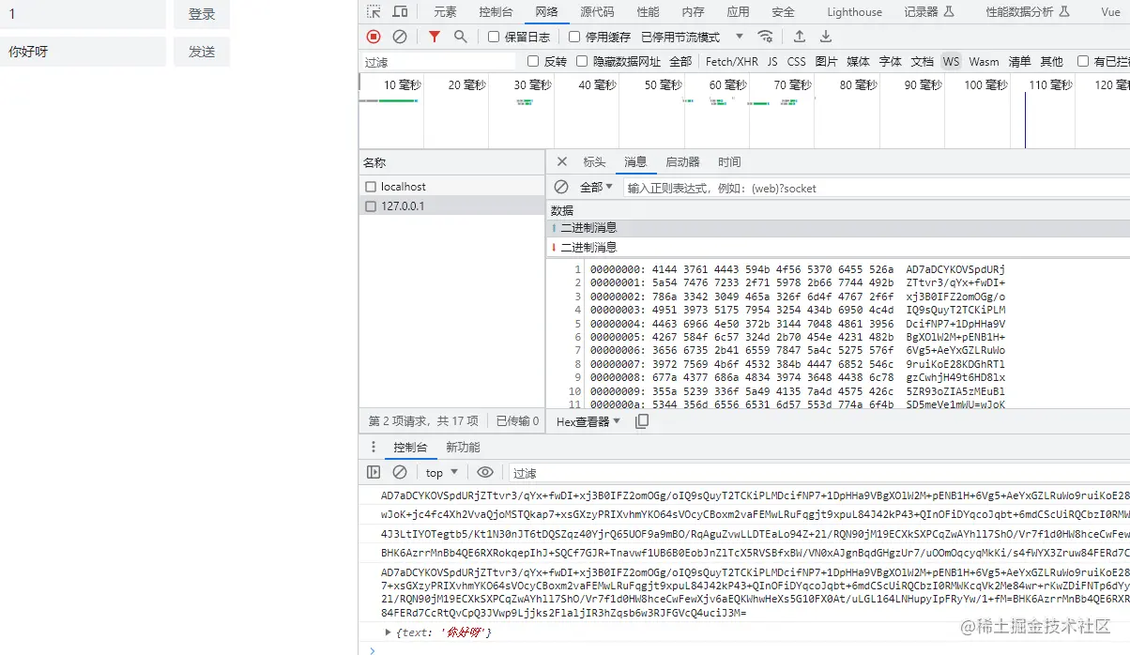Toggle the 隐藏数据网址 checkbox
Screen dimensions: 1130x655
coord(582,61)
